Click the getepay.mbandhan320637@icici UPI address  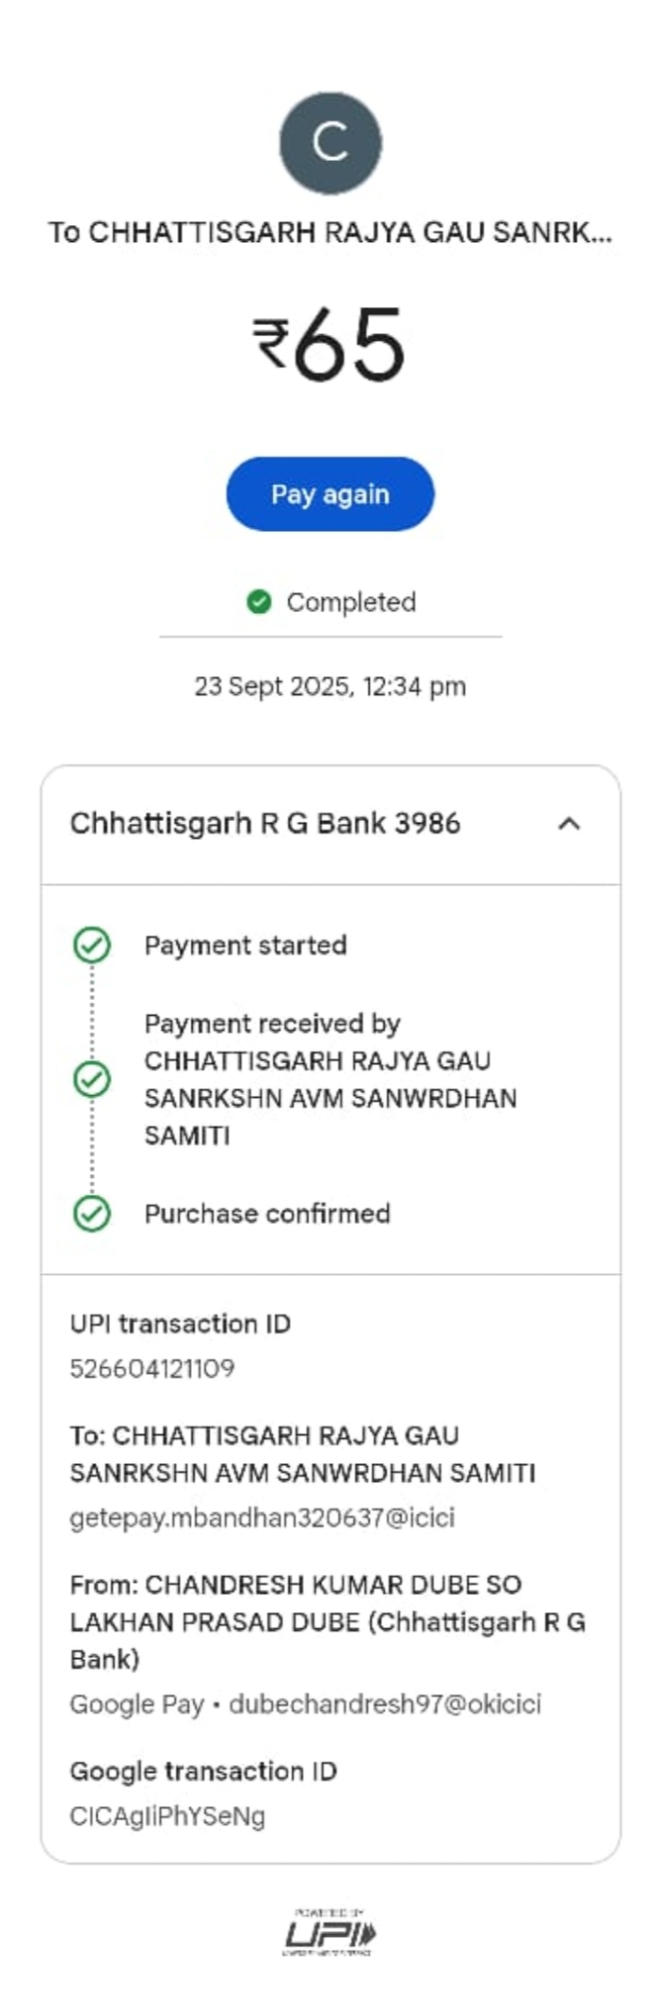pyautogui.click(x=262, y=1517)
